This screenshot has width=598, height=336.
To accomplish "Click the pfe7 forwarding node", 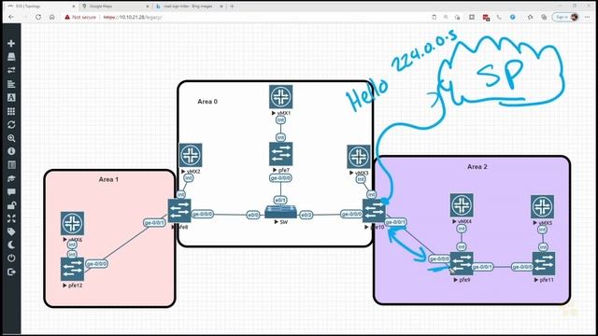I will pyautogui.click(x=280, y=154).
